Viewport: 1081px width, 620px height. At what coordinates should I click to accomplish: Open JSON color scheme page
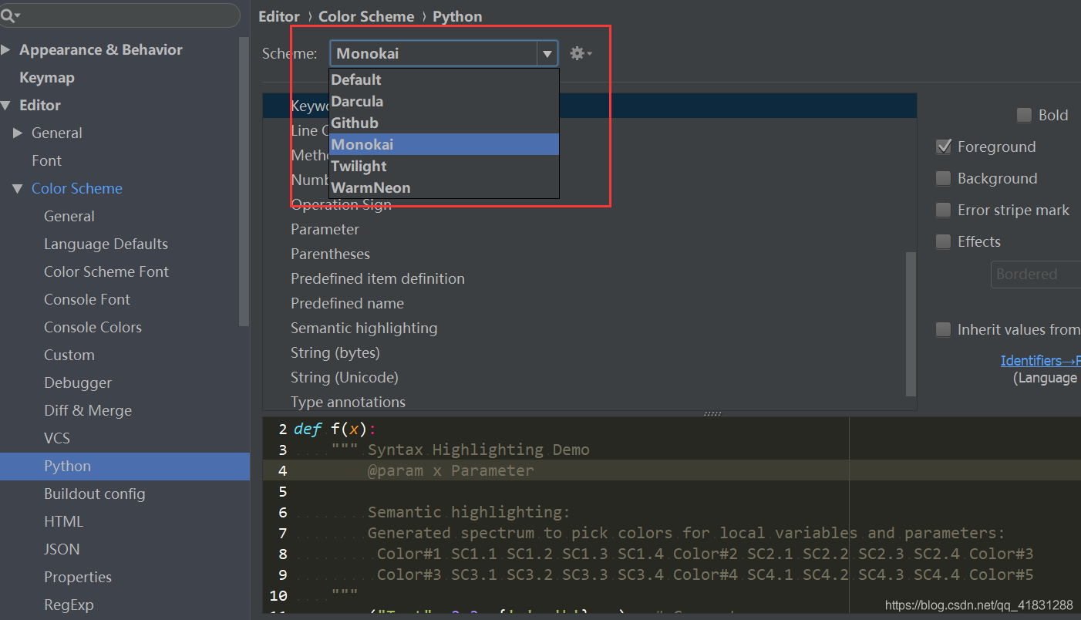[62, 549]
